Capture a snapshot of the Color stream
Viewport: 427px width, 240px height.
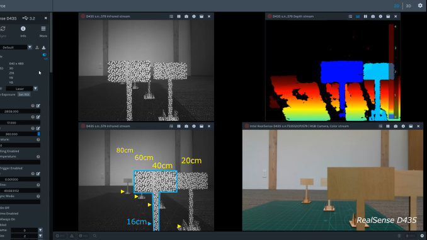click(x=396, y=126)
